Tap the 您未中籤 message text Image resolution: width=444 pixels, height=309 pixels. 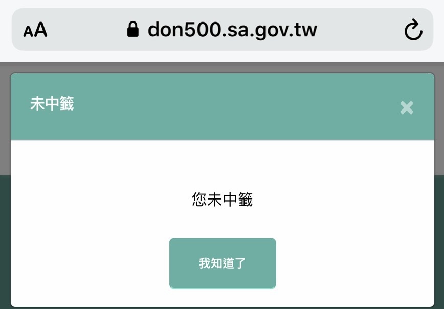click(223, 200)
